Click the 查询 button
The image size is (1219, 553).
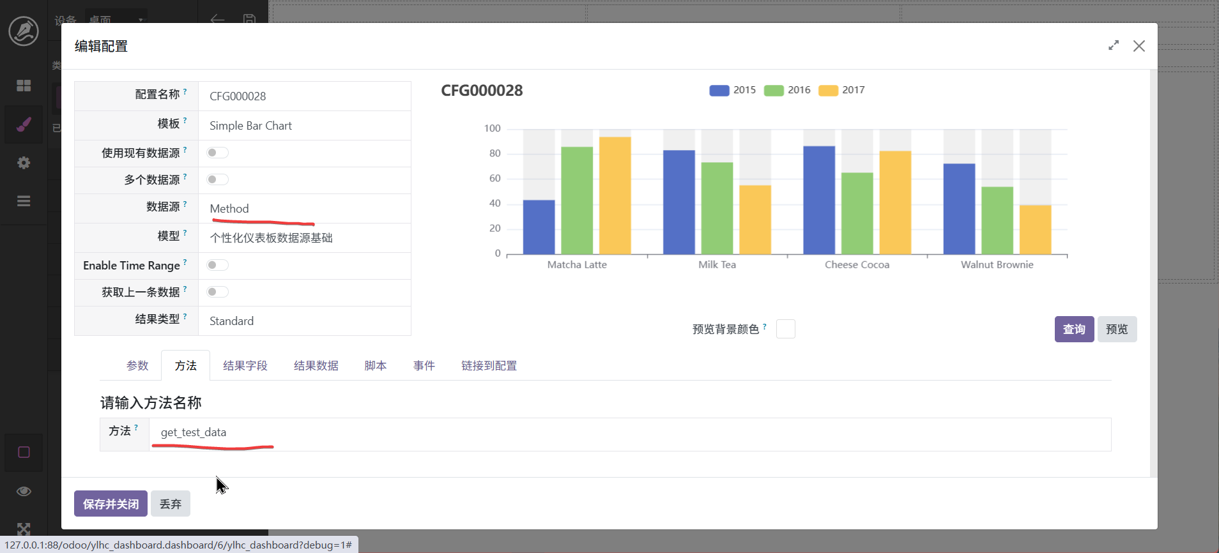pyautogui.click(x=1073, y=330)
